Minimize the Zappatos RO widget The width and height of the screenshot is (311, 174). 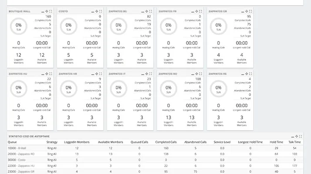point(193,74)
